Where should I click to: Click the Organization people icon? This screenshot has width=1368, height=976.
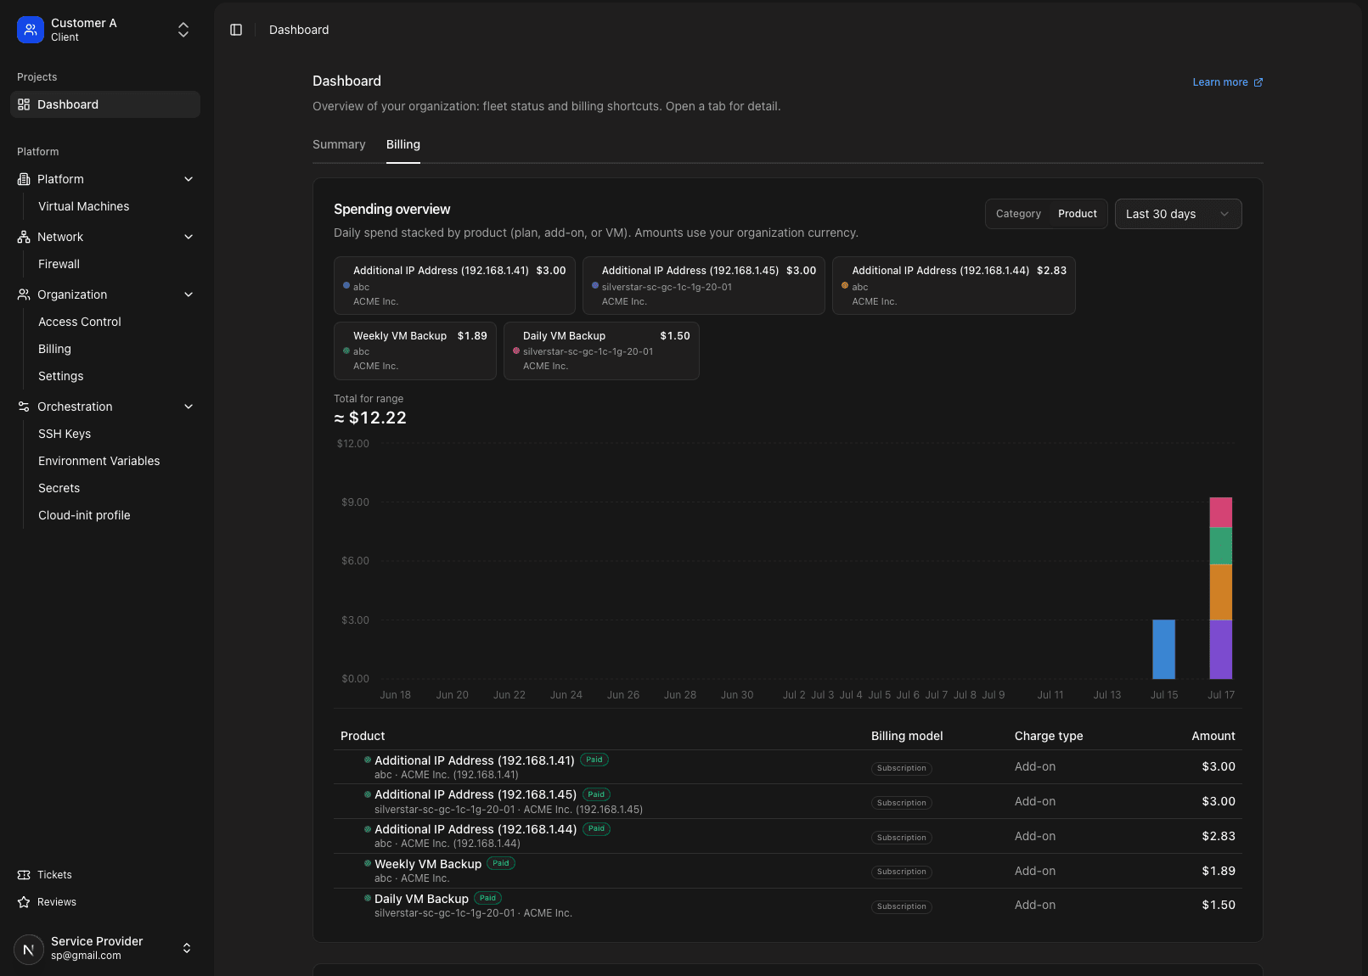24,294
